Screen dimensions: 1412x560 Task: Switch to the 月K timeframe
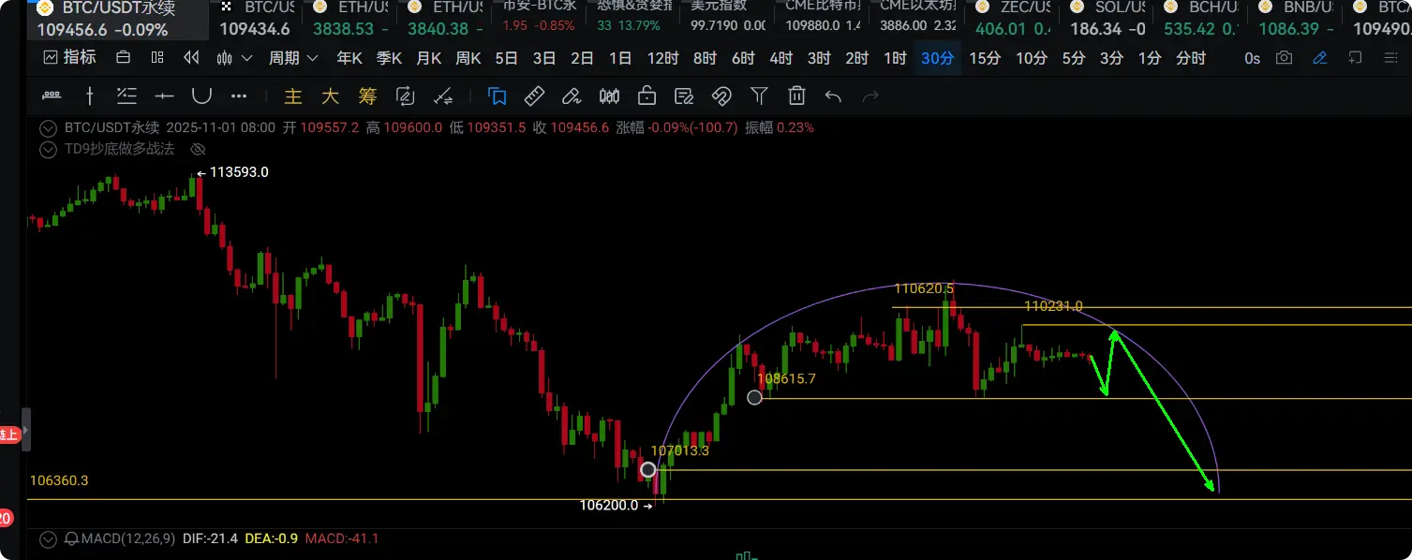coord(428,58)
